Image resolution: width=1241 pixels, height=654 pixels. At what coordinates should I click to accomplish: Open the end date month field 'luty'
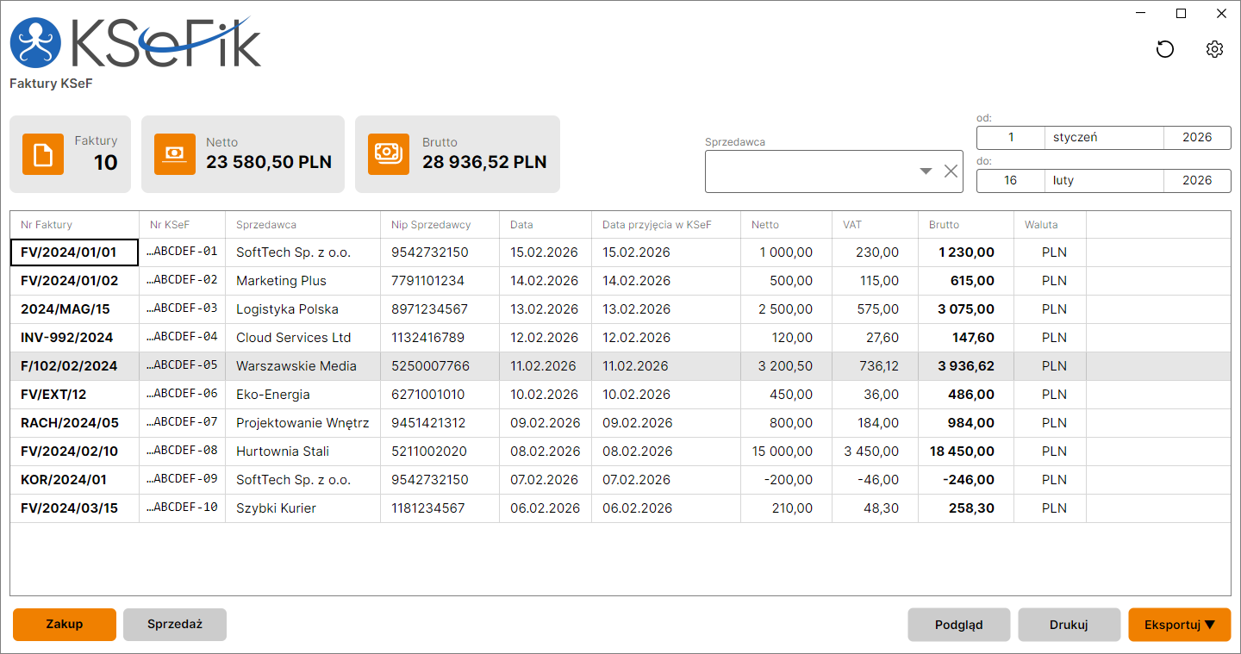[x=1104, y=180]
